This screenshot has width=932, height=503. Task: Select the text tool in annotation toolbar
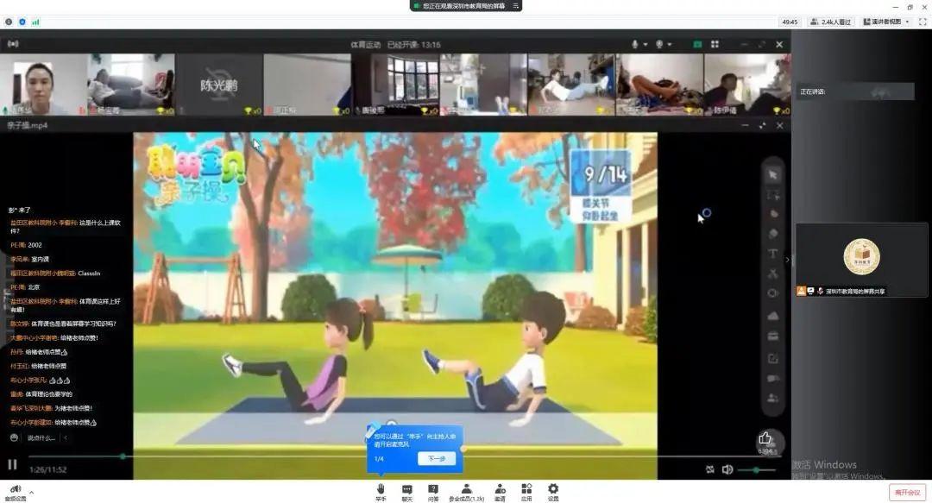point(773,254)
